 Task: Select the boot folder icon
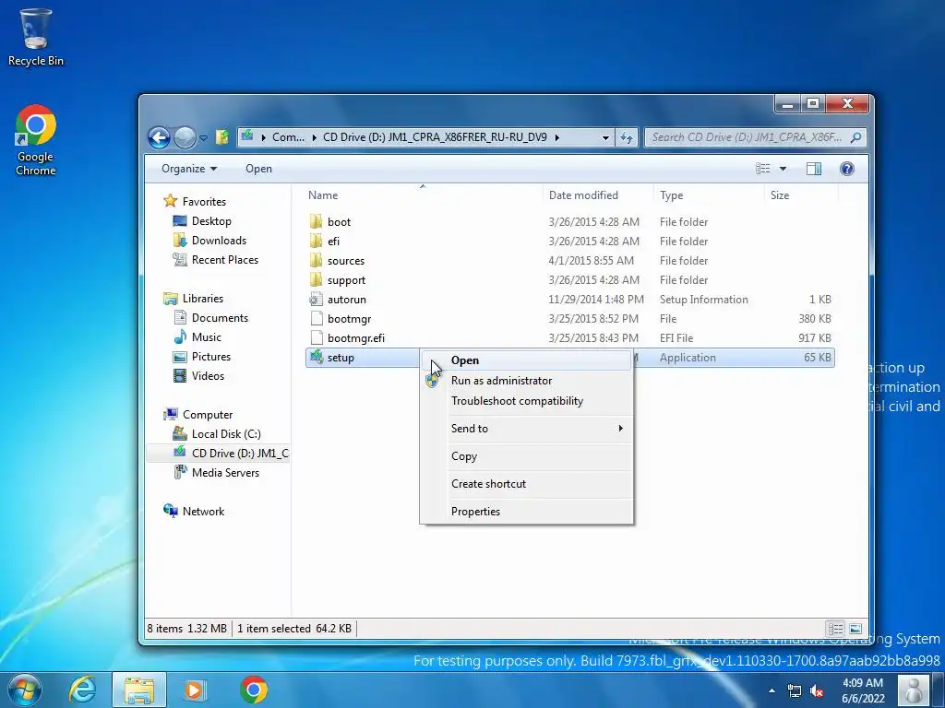(316, 221)
